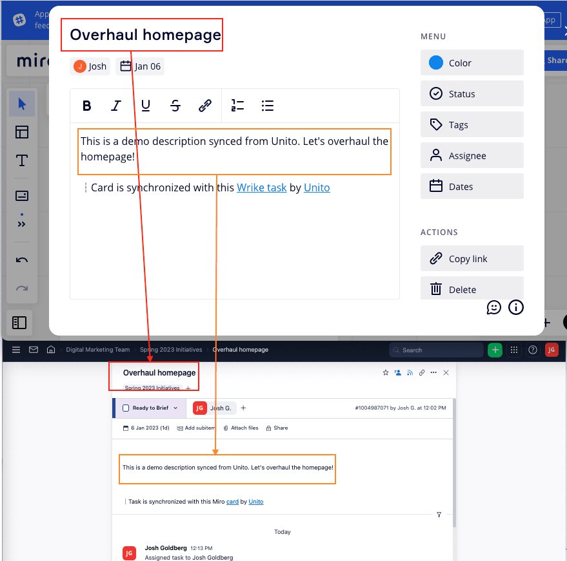Select Miro's cursor selection tool
This screenshot has width=567, height=561.
click(22, 104)
